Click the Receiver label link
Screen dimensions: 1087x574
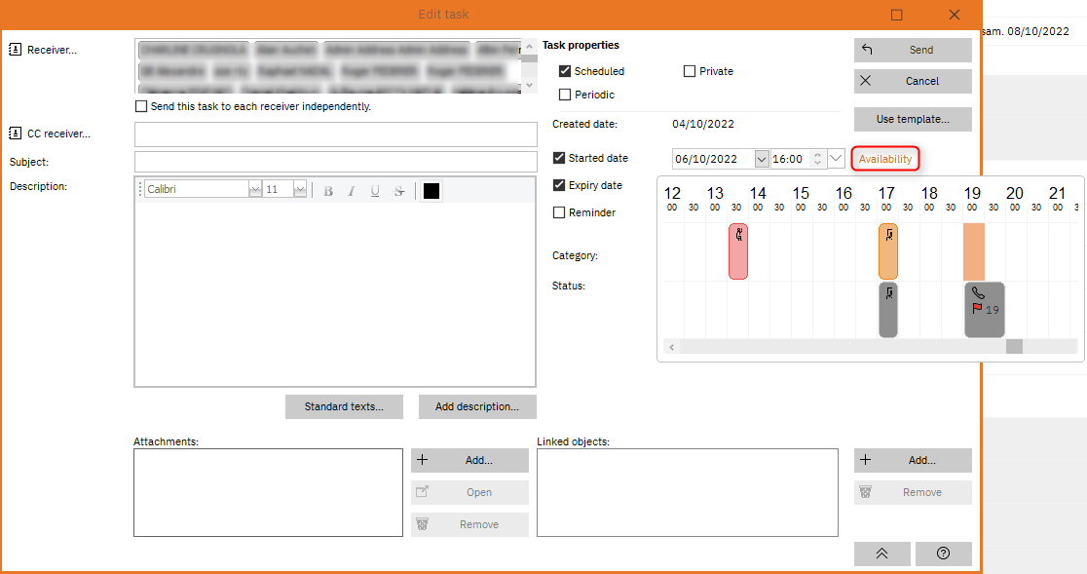point(52,50)
